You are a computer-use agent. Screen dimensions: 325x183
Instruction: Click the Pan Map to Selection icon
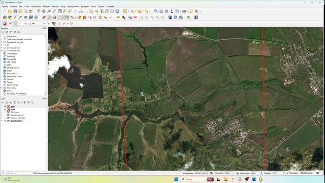(x=44, y=11)
